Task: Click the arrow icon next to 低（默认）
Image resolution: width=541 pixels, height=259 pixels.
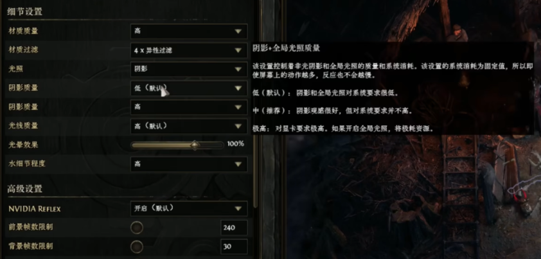Action: [x=238, y=89]
